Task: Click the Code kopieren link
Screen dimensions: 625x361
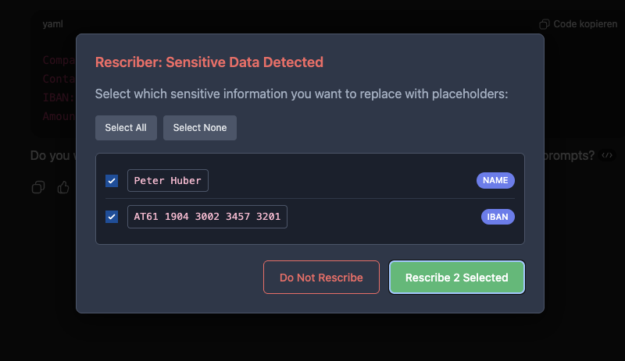Action: coord(585,24)
